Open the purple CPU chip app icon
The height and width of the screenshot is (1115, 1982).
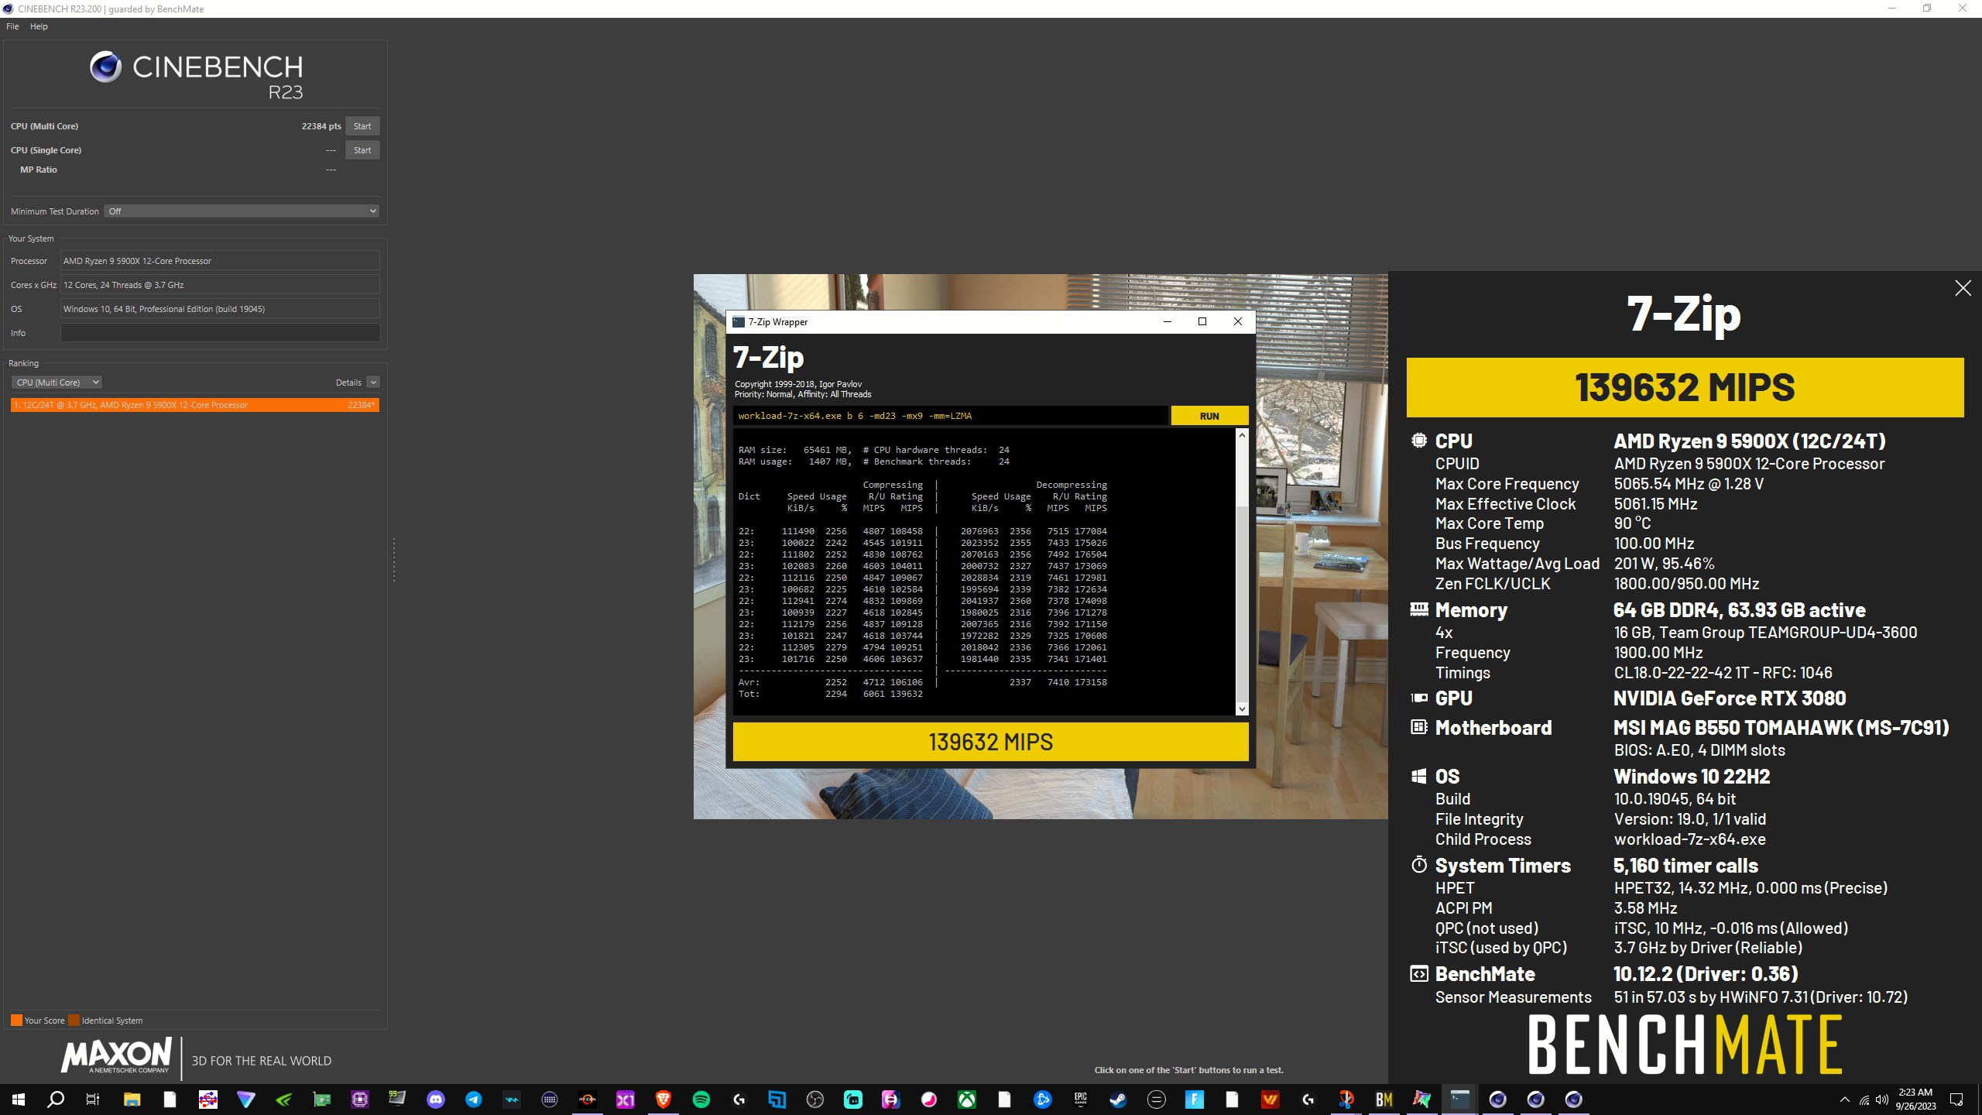coord(360,1100)
